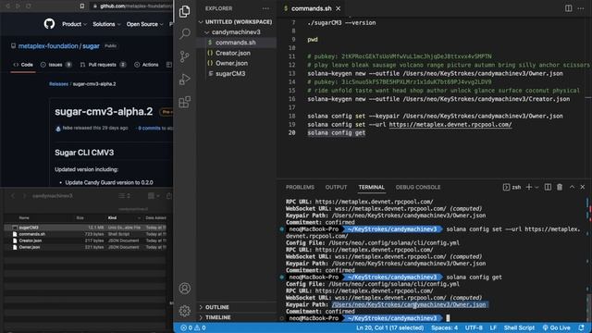Open the Product dropdown on GitHub
This screenshot has width=592, height=333.
click(74, 24)
